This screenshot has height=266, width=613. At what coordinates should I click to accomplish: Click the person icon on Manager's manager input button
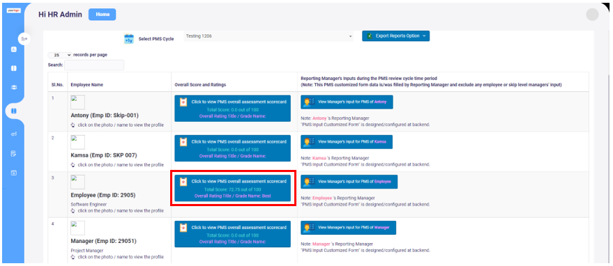(309, 228)
